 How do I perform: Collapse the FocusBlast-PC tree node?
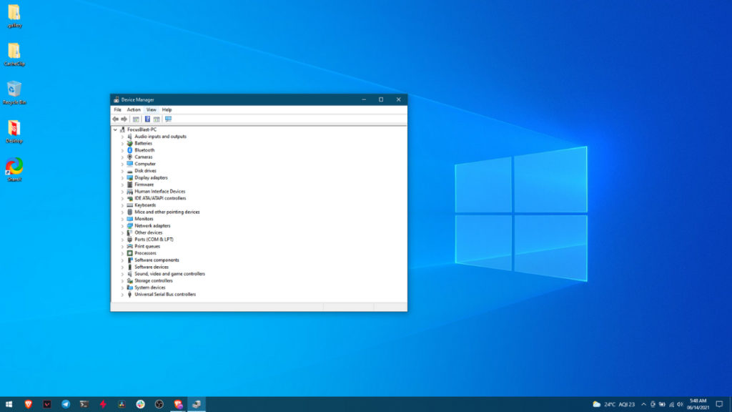click(114, 129)
